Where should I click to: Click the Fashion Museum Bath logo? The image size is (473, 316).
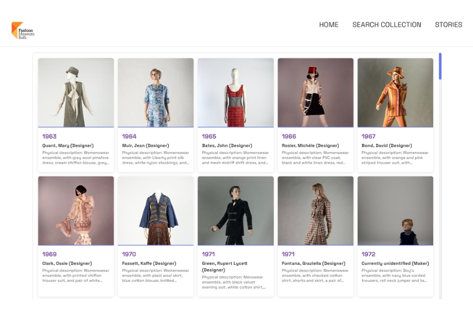(23, 30)
